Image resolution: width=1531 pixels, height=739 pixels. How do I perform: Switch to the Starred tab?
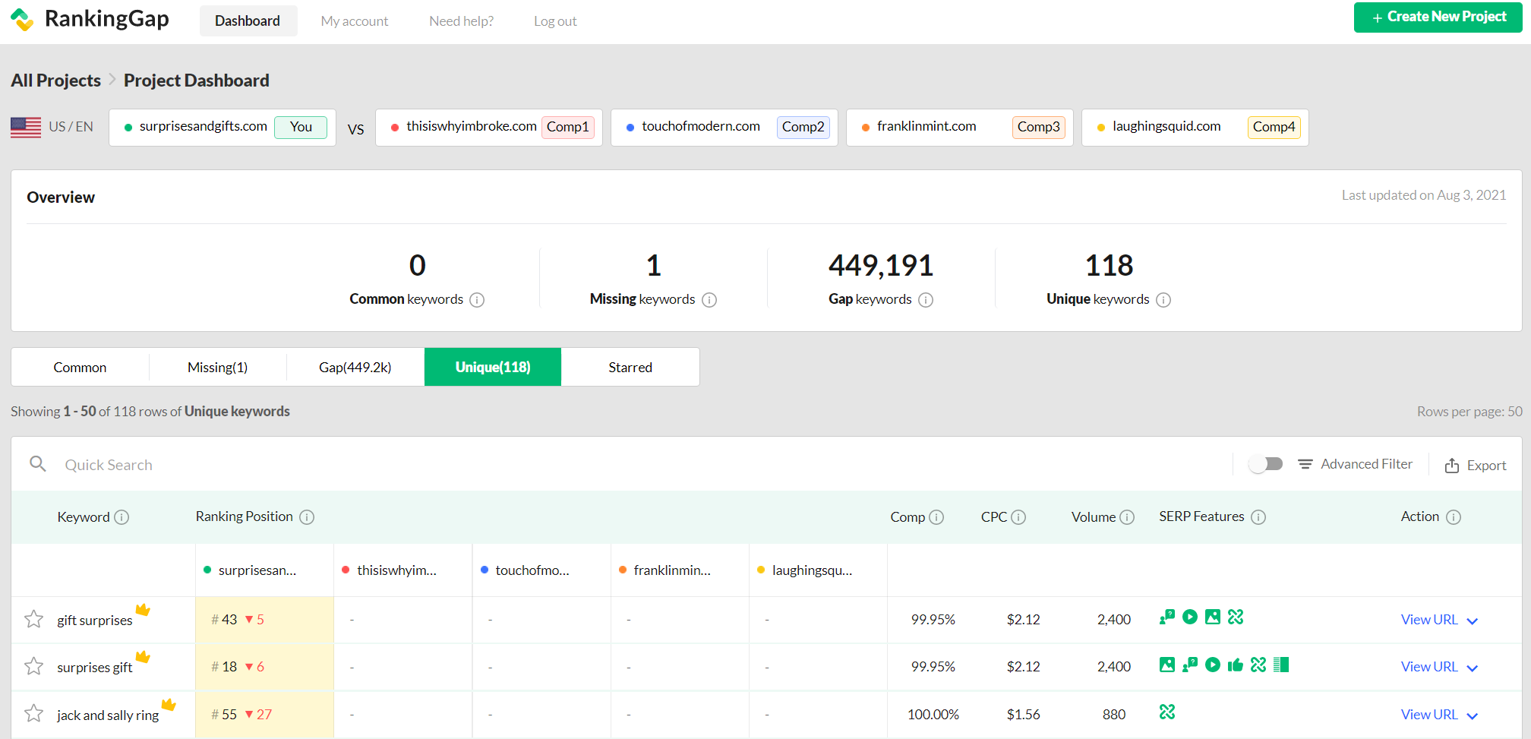[x=630, y=368]
